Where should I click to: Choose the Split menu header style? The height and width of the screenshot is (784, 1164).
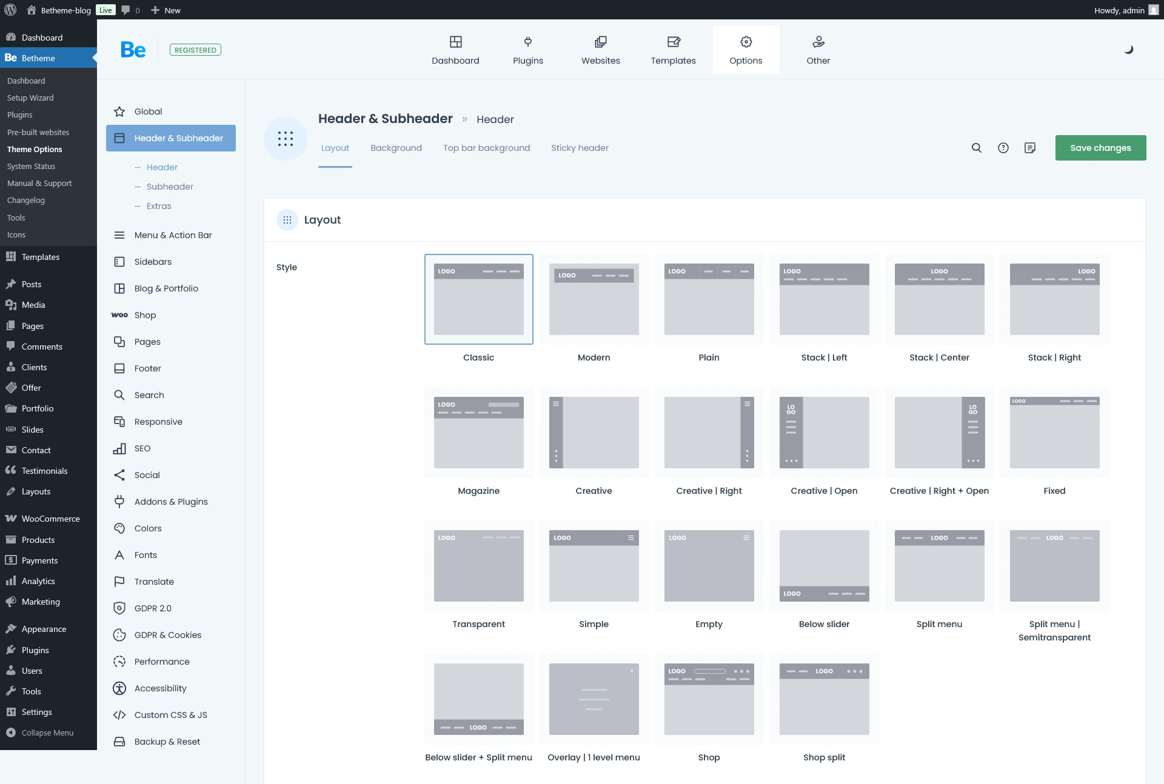[938, 566]
